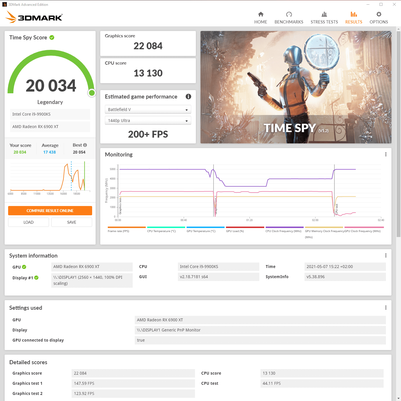This screenshot has height=401, width=401.
Task: Click Your score value 20 034
Action: coord(20,152)
